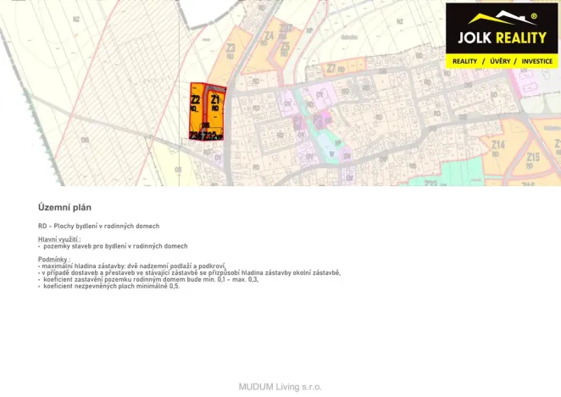Click the Z36 label on the map
Image resolution: width=561 pixels, height=397 pixels.
click(x=196, y=136)
